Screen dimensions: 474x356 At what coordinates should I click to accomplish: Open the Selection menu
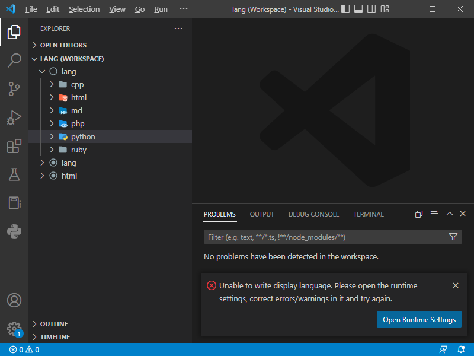(84, 9)
